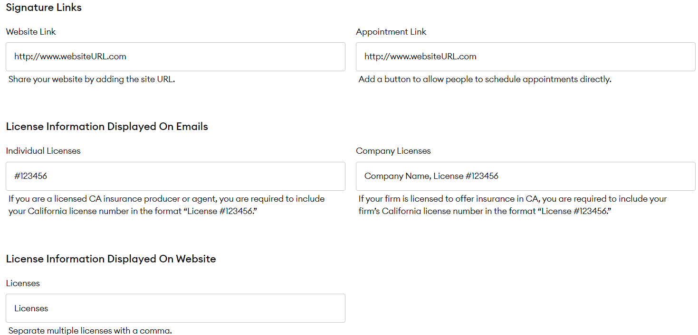Click the License Information Displayed On Website heading
Image resolution: width=698 pixels, height=335 pixels.
point(111,259)
